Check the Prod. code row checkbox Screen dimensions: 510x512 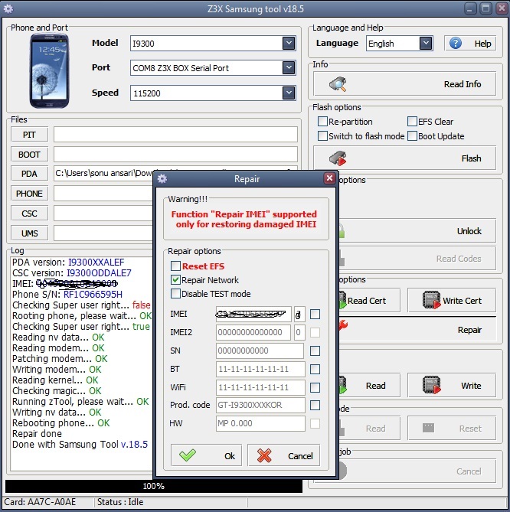[315, 405]
